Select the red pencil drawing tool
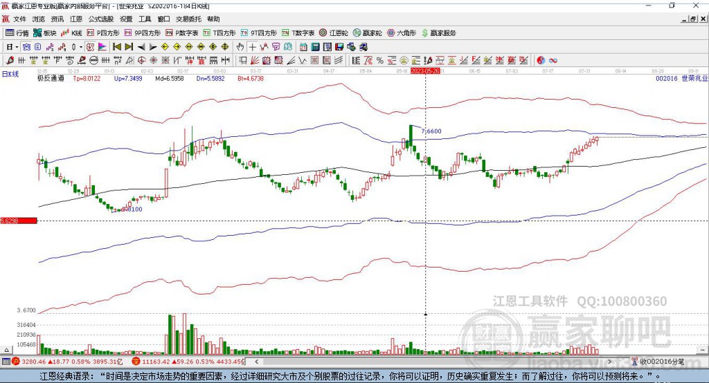The height and width of the screenshot is (383, 709). coord(10,60)
